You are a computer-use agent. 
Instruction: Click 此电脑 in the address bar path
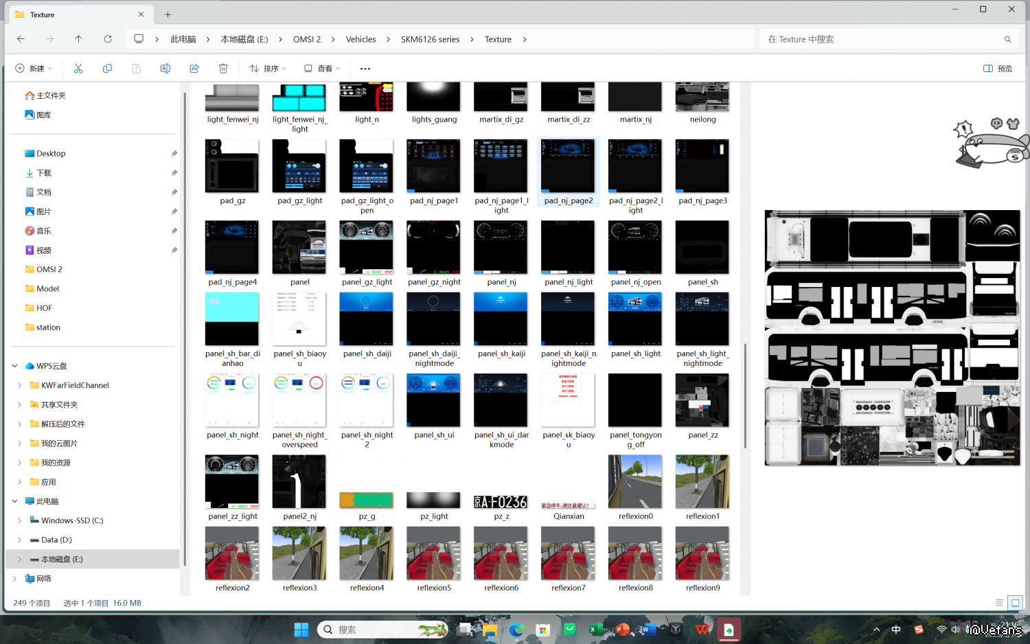pyautogui.click(x=183, y=40)
